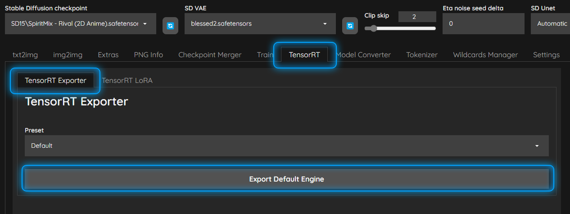The image size is (570, 214).
Task: Click the Eta noise seed delta label
Action: pyautogui.click(x=473, y=8)
